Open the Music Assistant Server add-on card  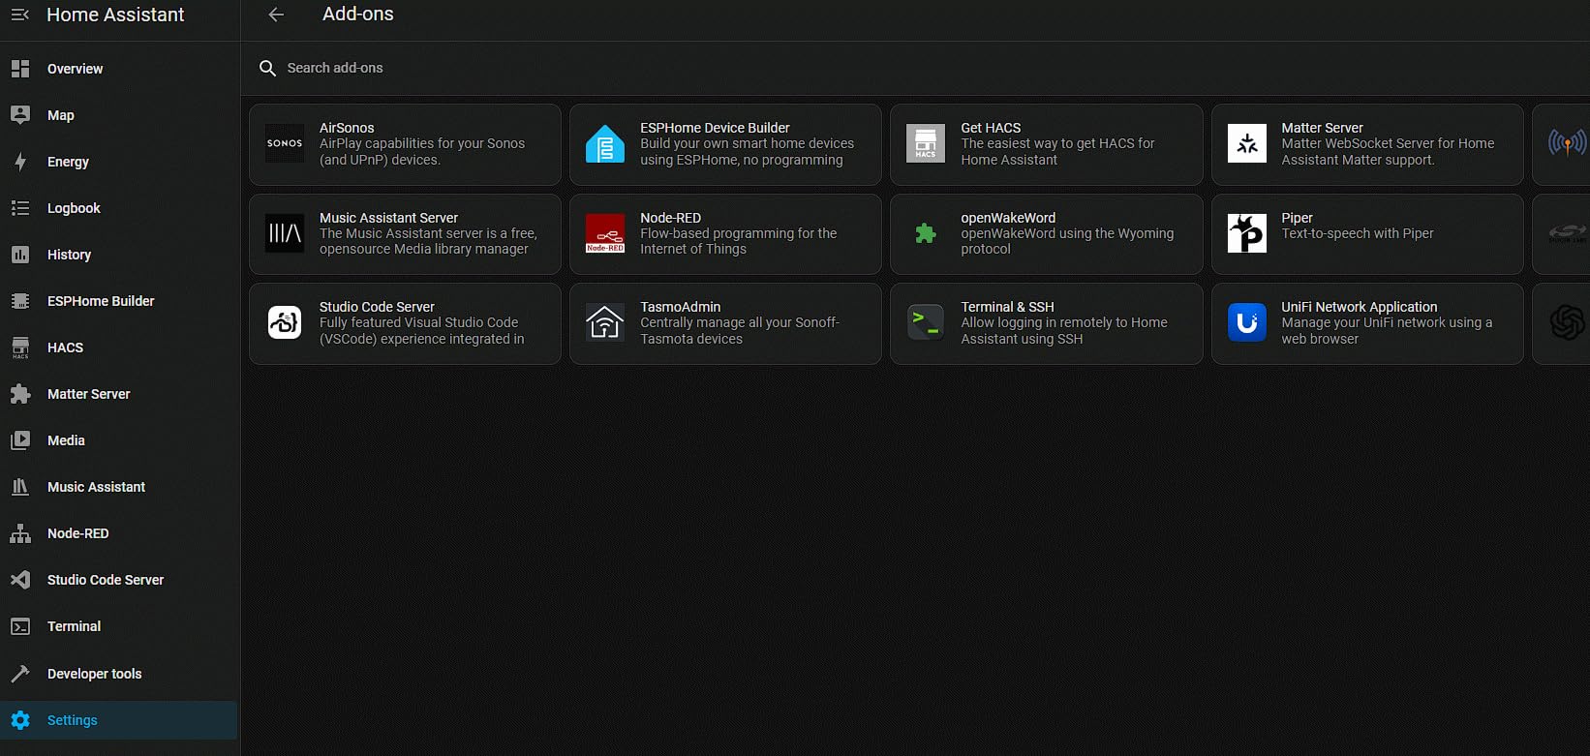(405, 234)
